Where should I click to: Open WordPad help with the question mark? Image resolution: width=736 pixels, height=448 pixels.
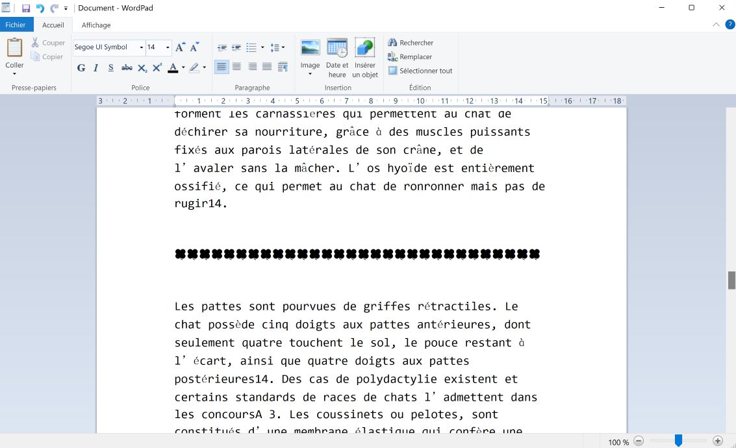pyautogui.click(x=730, y=25)
